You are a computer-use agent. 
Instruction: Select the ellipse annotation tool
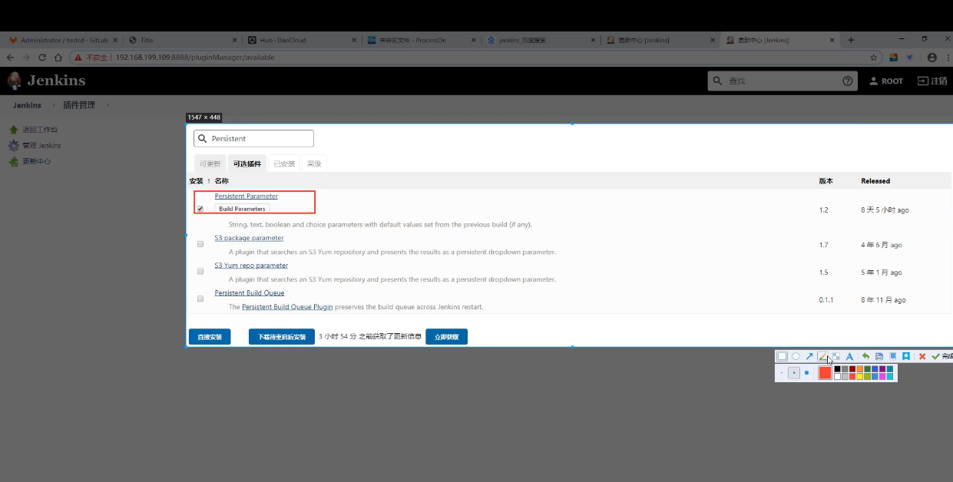click(x=796, y=356)
